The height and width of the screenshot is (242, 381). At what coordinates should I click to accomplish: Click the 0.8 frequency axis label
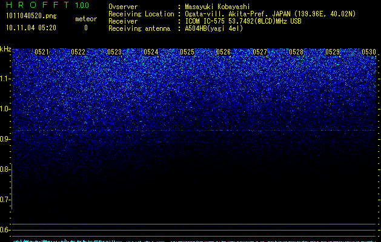pyautogui.click(x=4, y=169)
